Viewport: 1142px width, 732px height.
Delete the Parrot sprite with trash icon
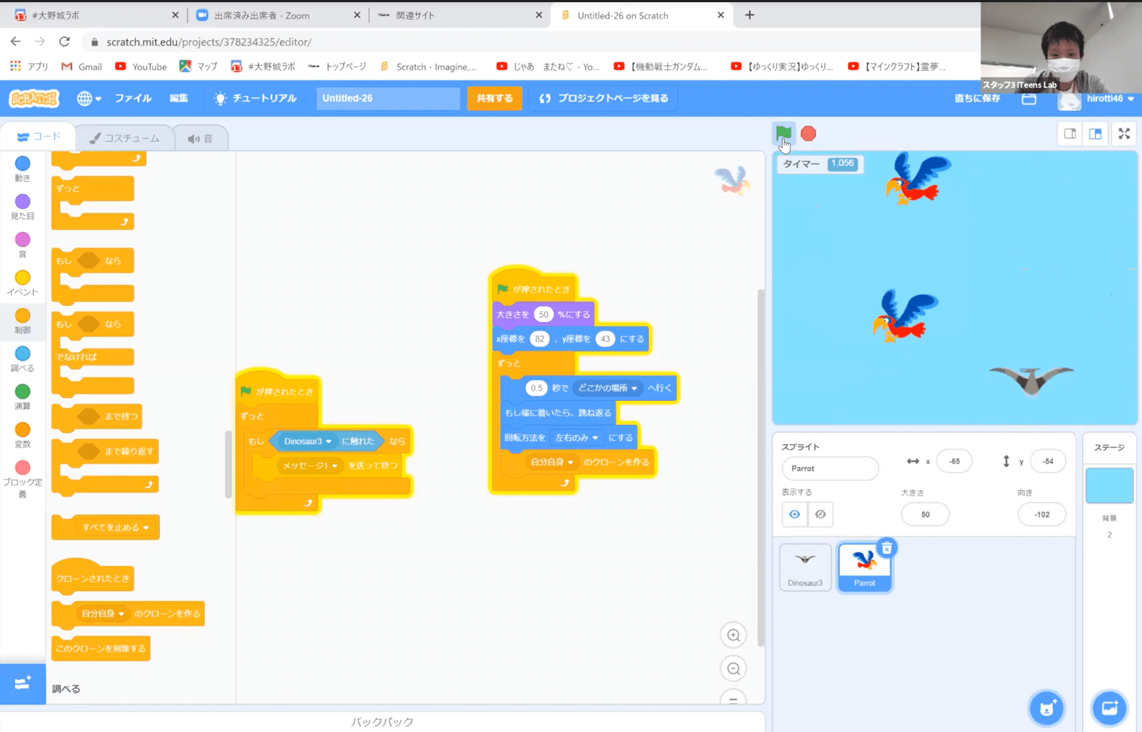886,548
